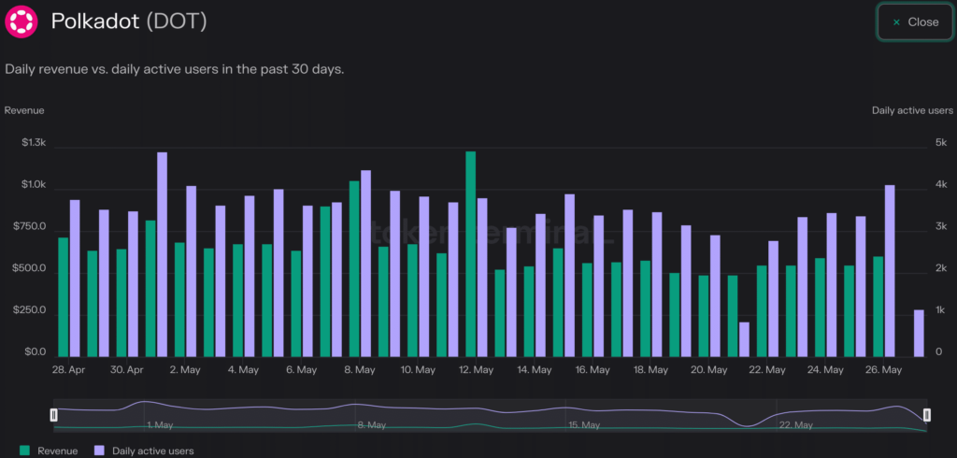This screenshot has height=458, width=957.
Task: Click the short purple bar on 21 May
Action: [744, 339]
